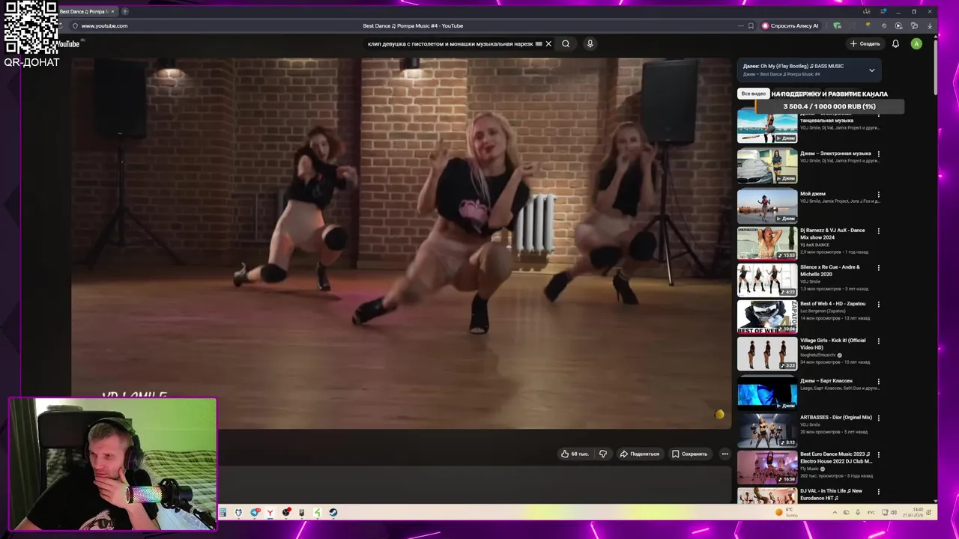Open a new browser tab with the plus
The height and width of the screenshot is (539, 959).
pyautogui.click(x=124, y=11)
